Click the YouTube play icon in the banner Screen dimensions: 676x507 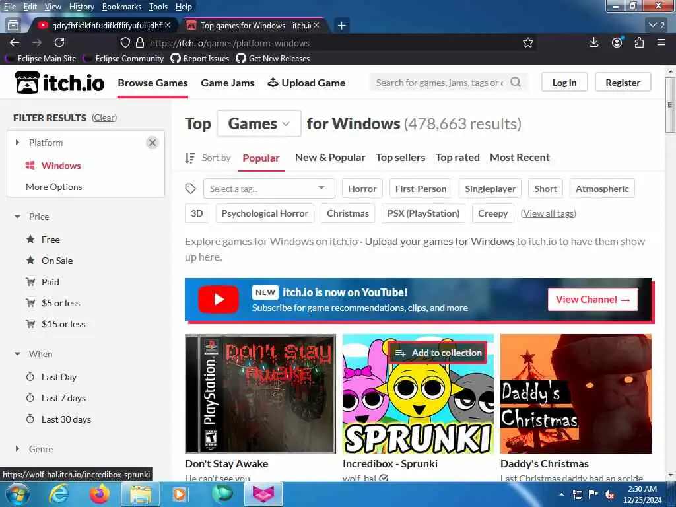[x=219, y=299]
